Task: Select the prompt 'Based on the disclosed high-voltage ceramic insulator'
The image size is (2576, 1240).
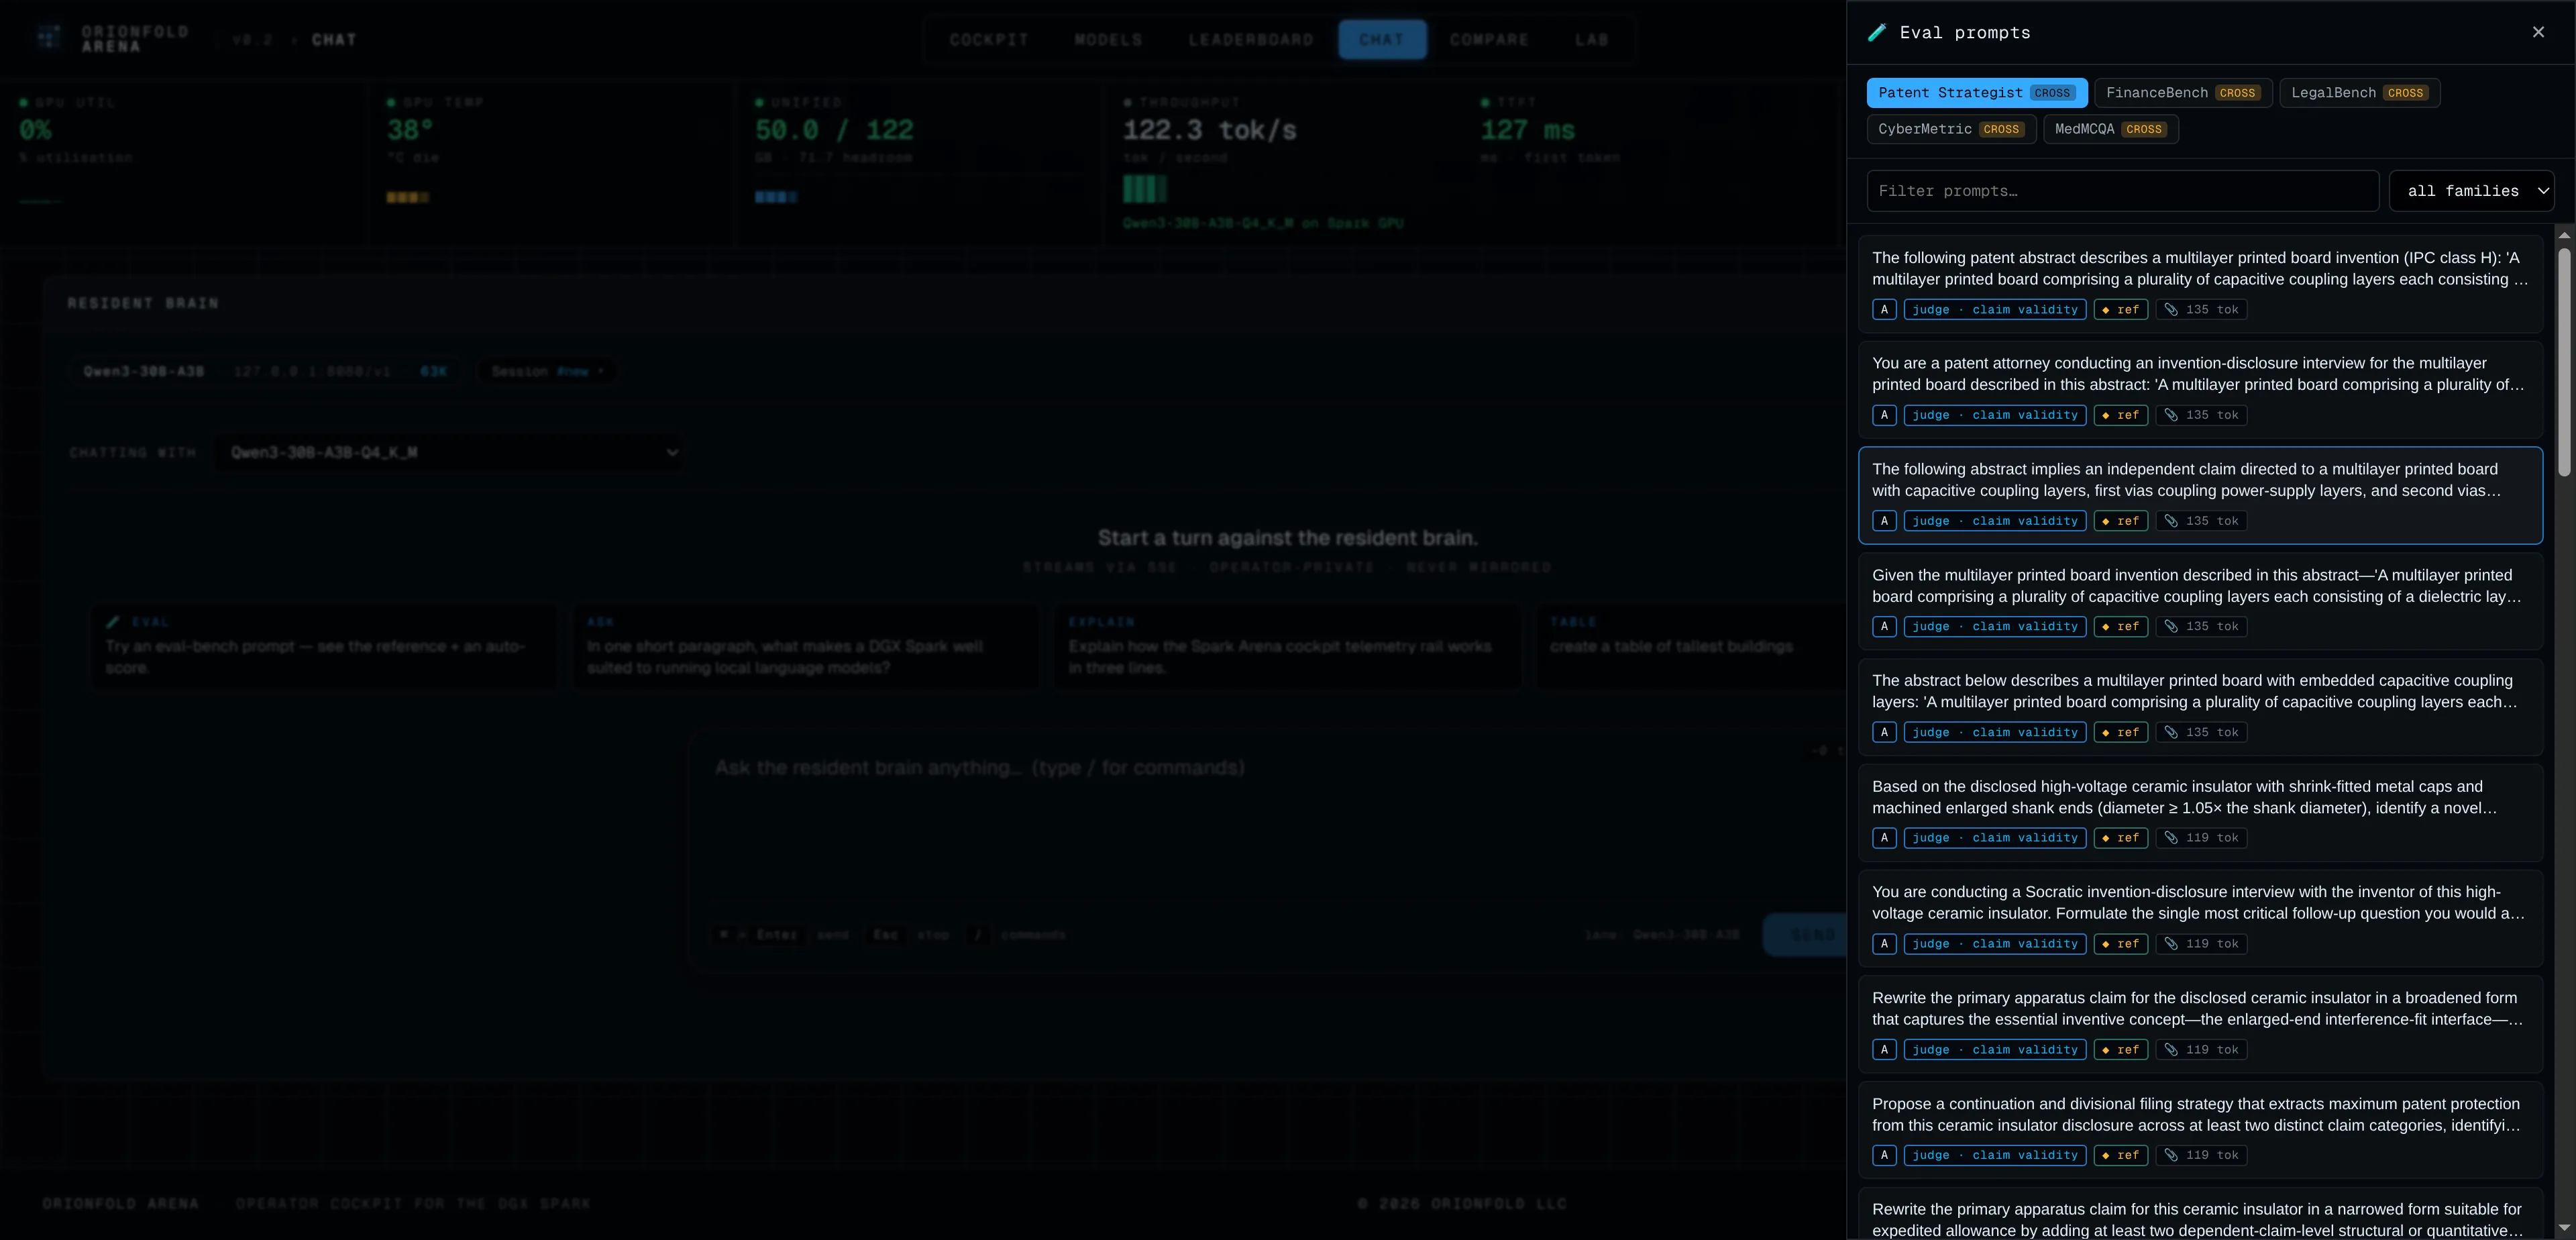Action: tap(2200, 813)
